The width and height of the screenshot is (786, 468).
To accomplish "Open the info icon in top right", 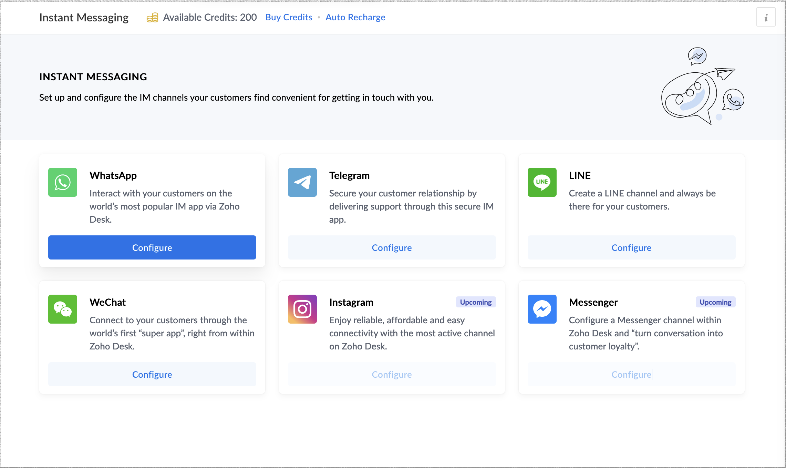I will 766,17.
